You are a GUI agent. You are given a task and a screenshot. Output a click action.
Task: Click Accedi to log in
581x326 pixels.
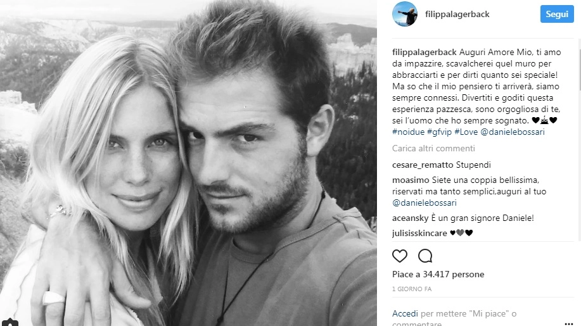pos(405,314)
